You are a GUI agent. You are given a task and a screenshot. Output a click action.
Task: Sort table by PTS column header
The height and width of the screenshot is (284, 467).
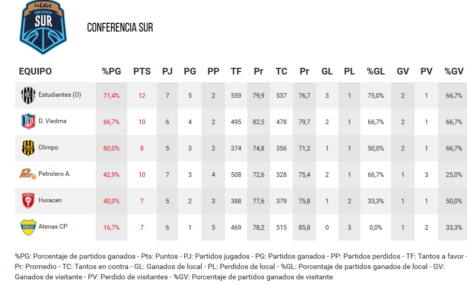[142, 71]
